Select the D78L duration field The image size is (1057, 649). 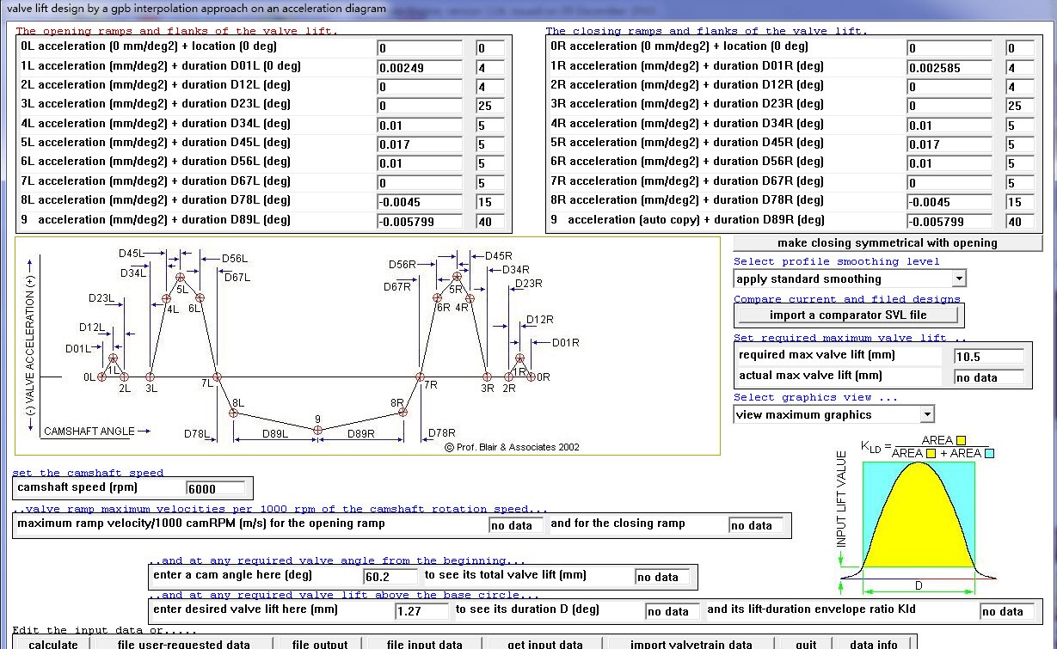click(x=491, y=202)
